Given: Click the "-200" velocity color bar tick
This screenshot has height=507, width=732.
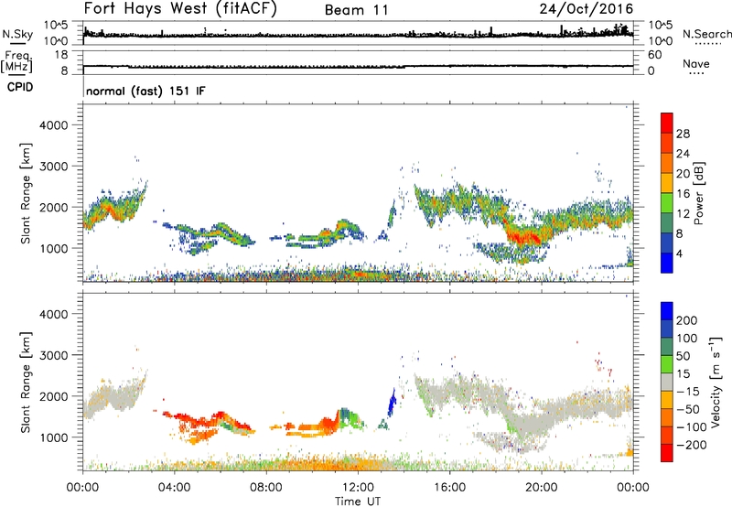Looking at the screenshot, I should tap(692, 445).
